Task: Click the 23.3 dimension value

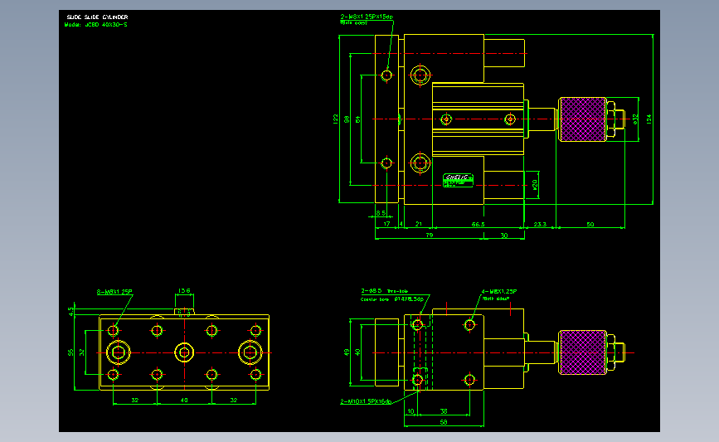Action: 540,224
